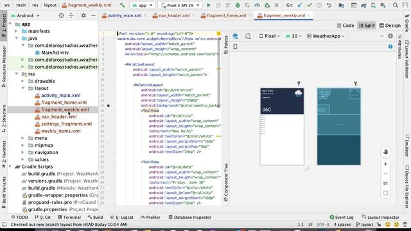Image resolution: width=411 pixels, height=231 pixels.
Task: Open the Event Log
Action: point(342,217)
